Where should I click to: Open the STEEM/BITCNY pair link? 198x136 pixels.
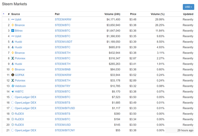(x=65, y=130)
